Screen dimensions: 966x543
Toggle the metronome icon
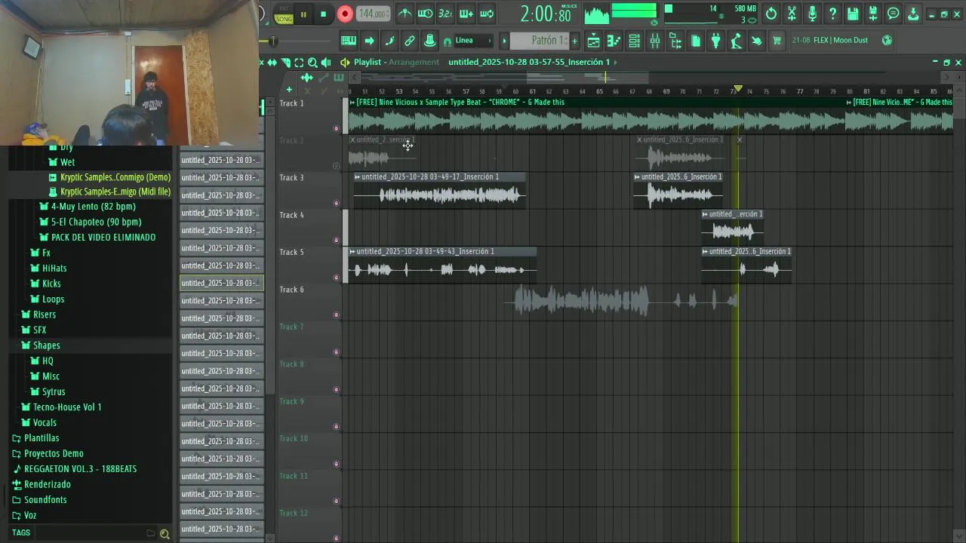pyautogui.click(x=405, y=14)
